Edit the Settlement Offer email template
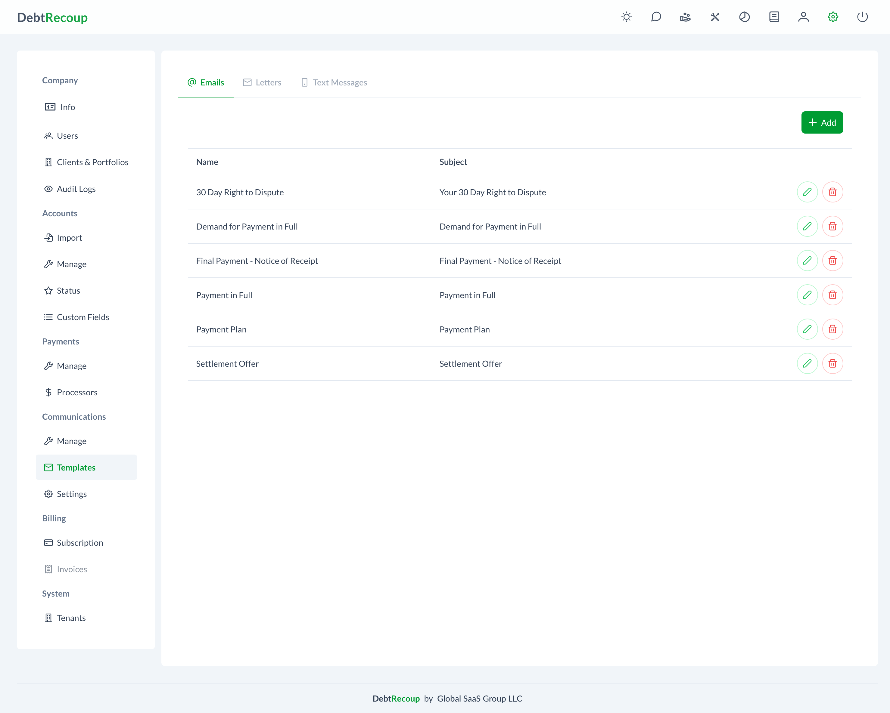Screen dimensions: 890x713 807,363
